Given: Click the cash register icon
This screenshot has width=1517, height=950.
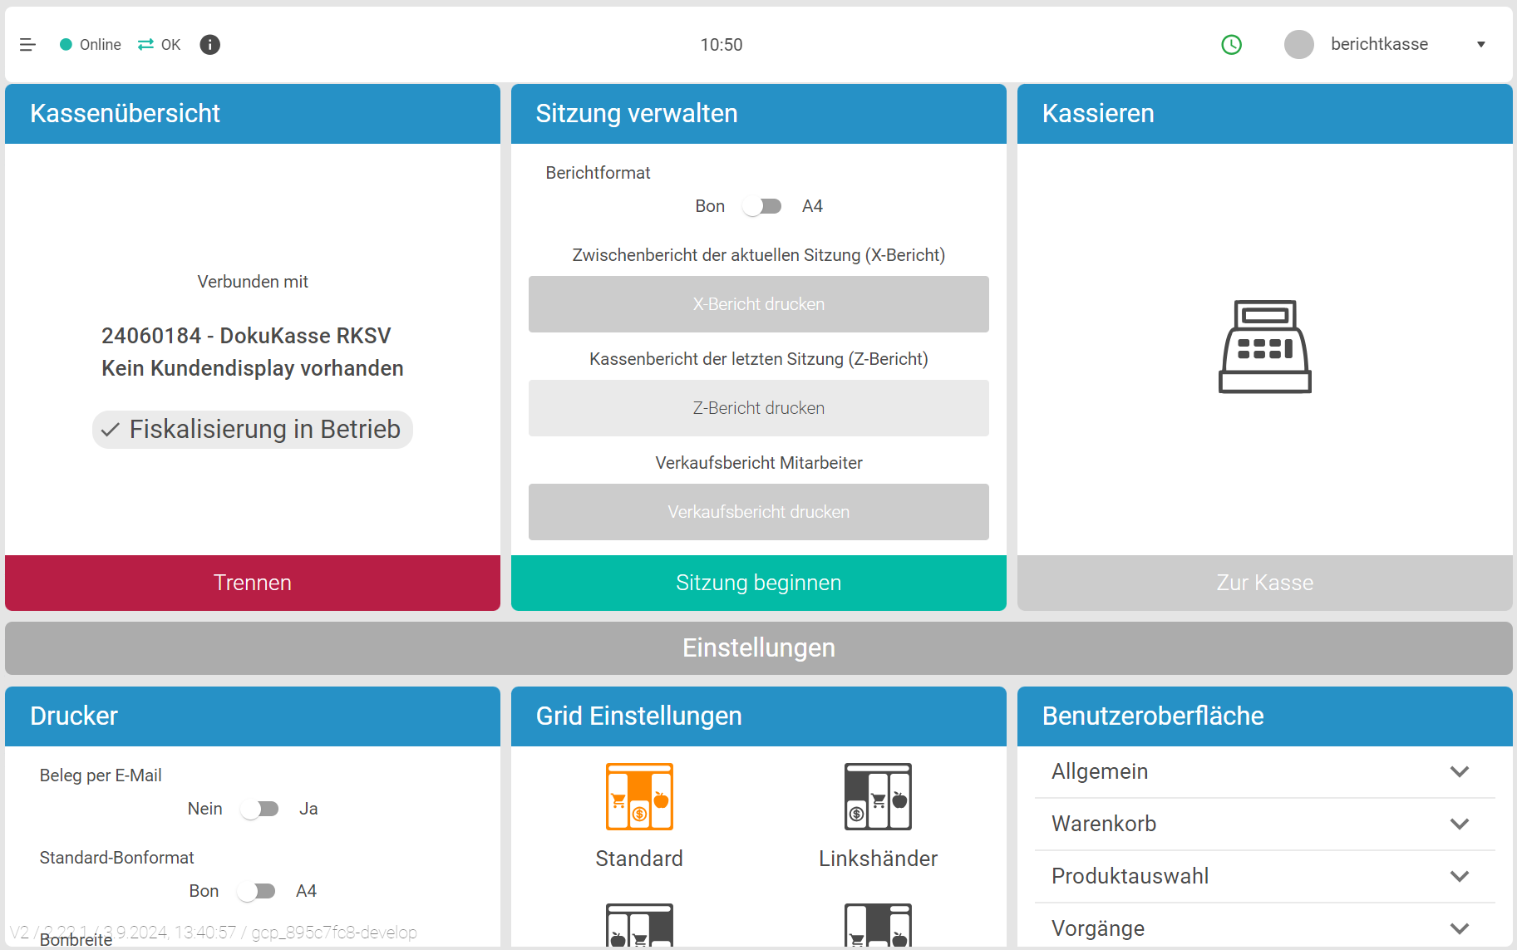Looking at the screenshot, I should [1264, 347].
